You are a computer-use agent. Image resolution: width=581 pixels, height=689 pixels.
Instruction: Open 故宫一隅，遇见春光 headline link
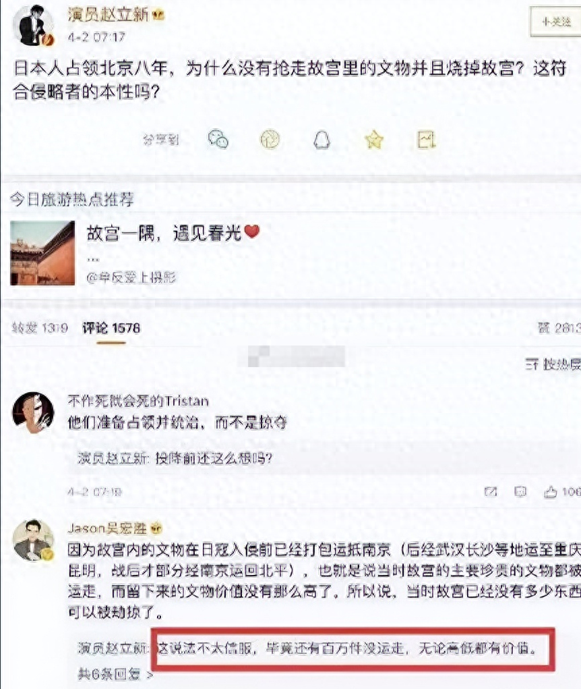point(173,233)
